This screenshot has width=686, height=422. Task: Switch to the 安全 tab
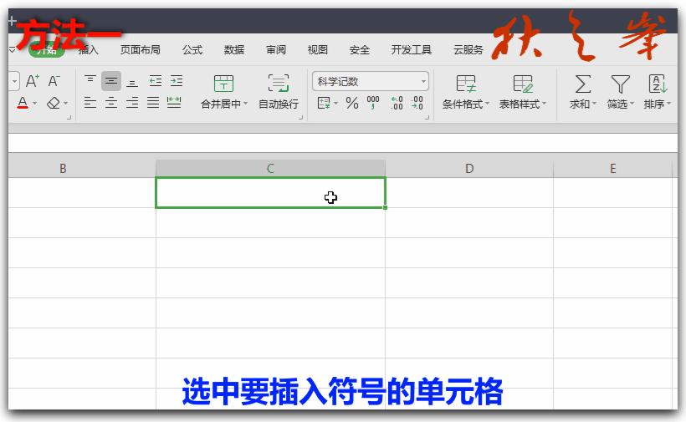tap(360, 50)
